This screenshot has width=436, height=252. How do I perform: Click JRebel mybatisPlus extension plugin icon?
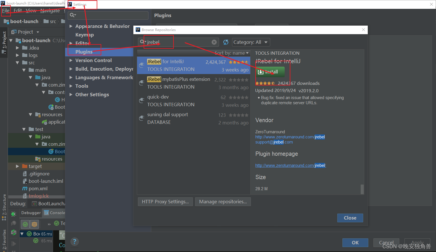(142, 83)
